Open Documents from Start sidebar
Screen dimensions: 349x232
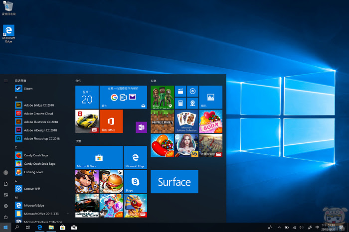click(x=6, y=184)
